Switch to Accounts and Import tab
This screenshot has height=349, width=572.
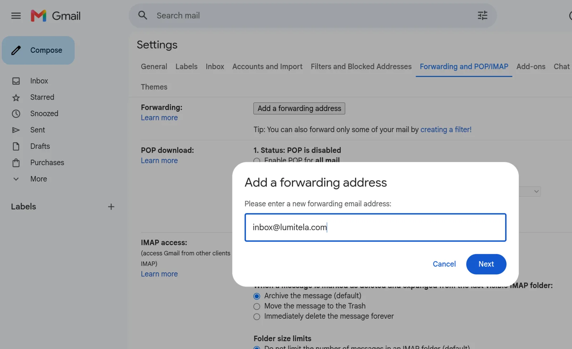click(x=267, y=67)
